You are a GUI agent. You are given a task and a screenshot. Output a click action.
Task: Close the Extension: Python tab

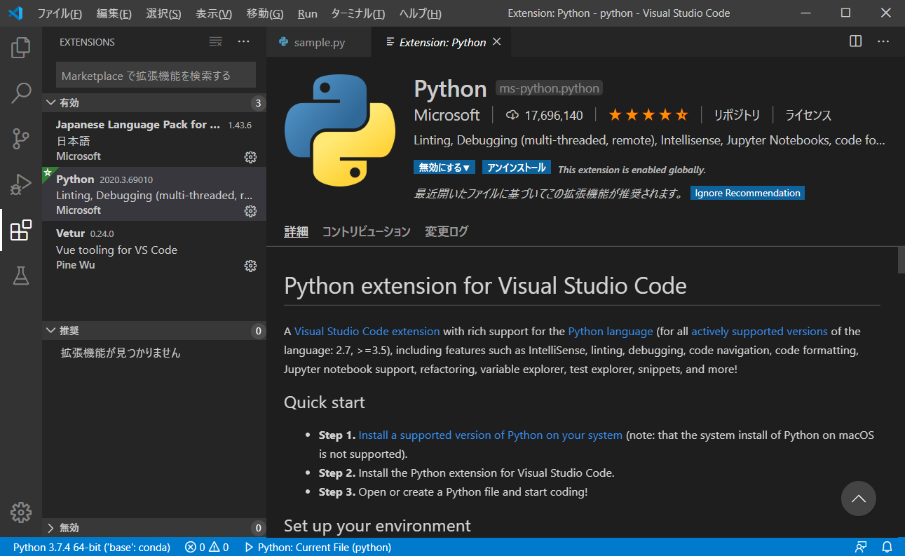[497, 42]
